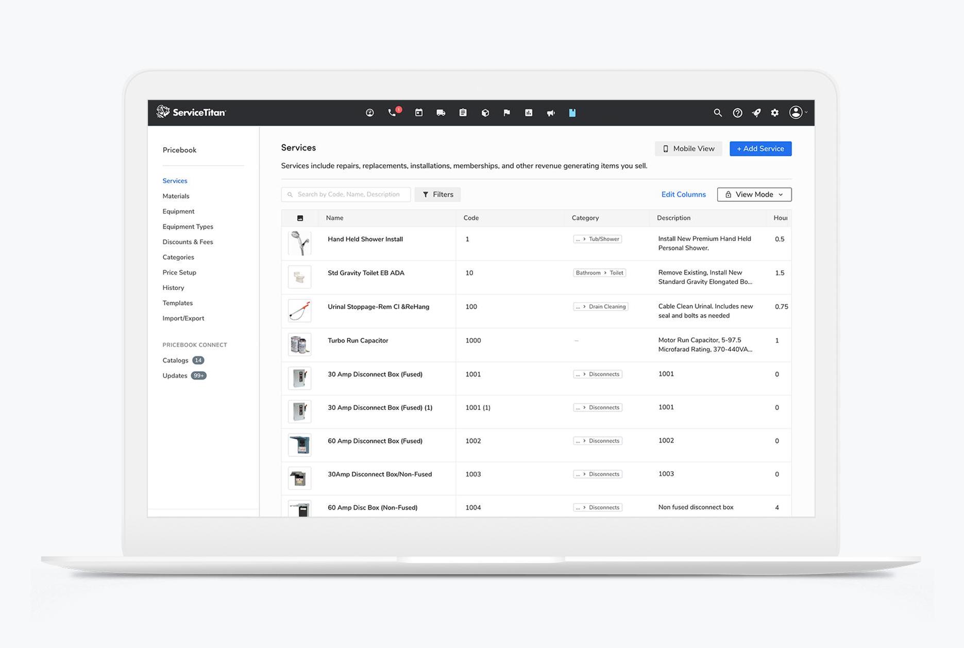Open the Reports icon
964x648 pixels.
tap(529, 112)
